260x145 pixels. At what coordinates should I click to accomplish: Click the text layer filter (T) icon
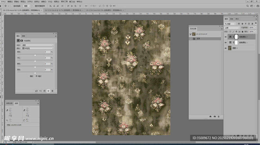tap(246, 24)
